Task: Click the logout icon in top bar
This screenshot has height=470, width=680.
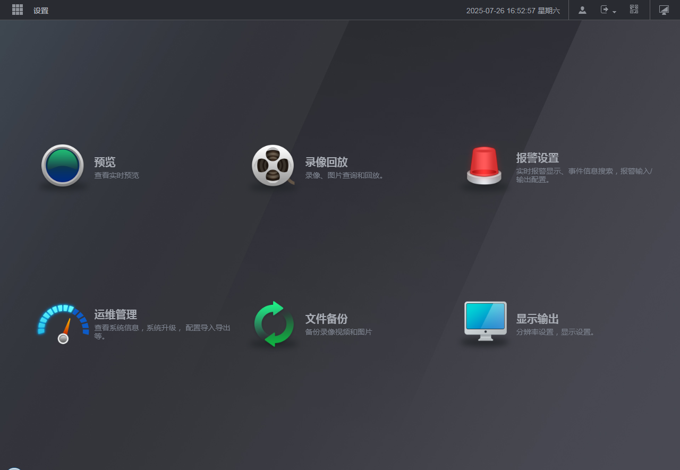Action: [x=605, y=10]
